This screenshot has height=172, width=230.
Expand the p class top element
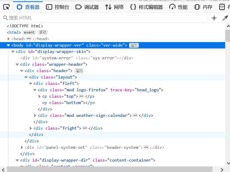[39, 96]
